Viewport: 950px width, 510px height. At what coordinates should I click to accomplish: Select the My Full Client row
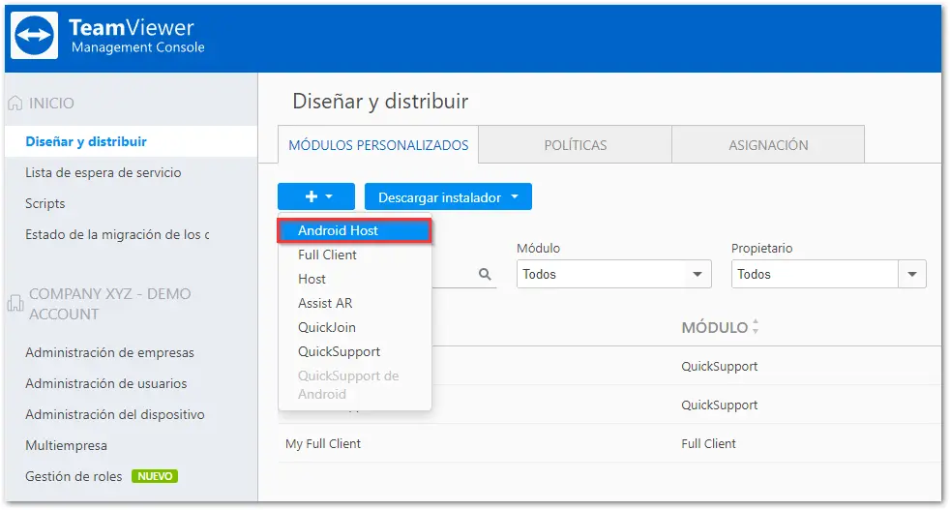point(609,443)
